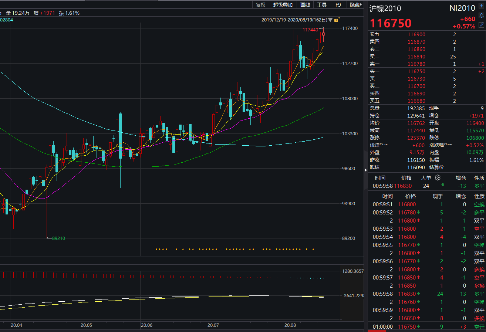The height and width of the screenshot is (332, 486).
Task: Collapse the right quote panel arrow
Action: 366,170
